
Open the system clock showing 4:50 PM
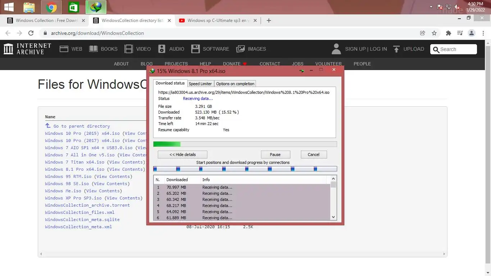475,7
